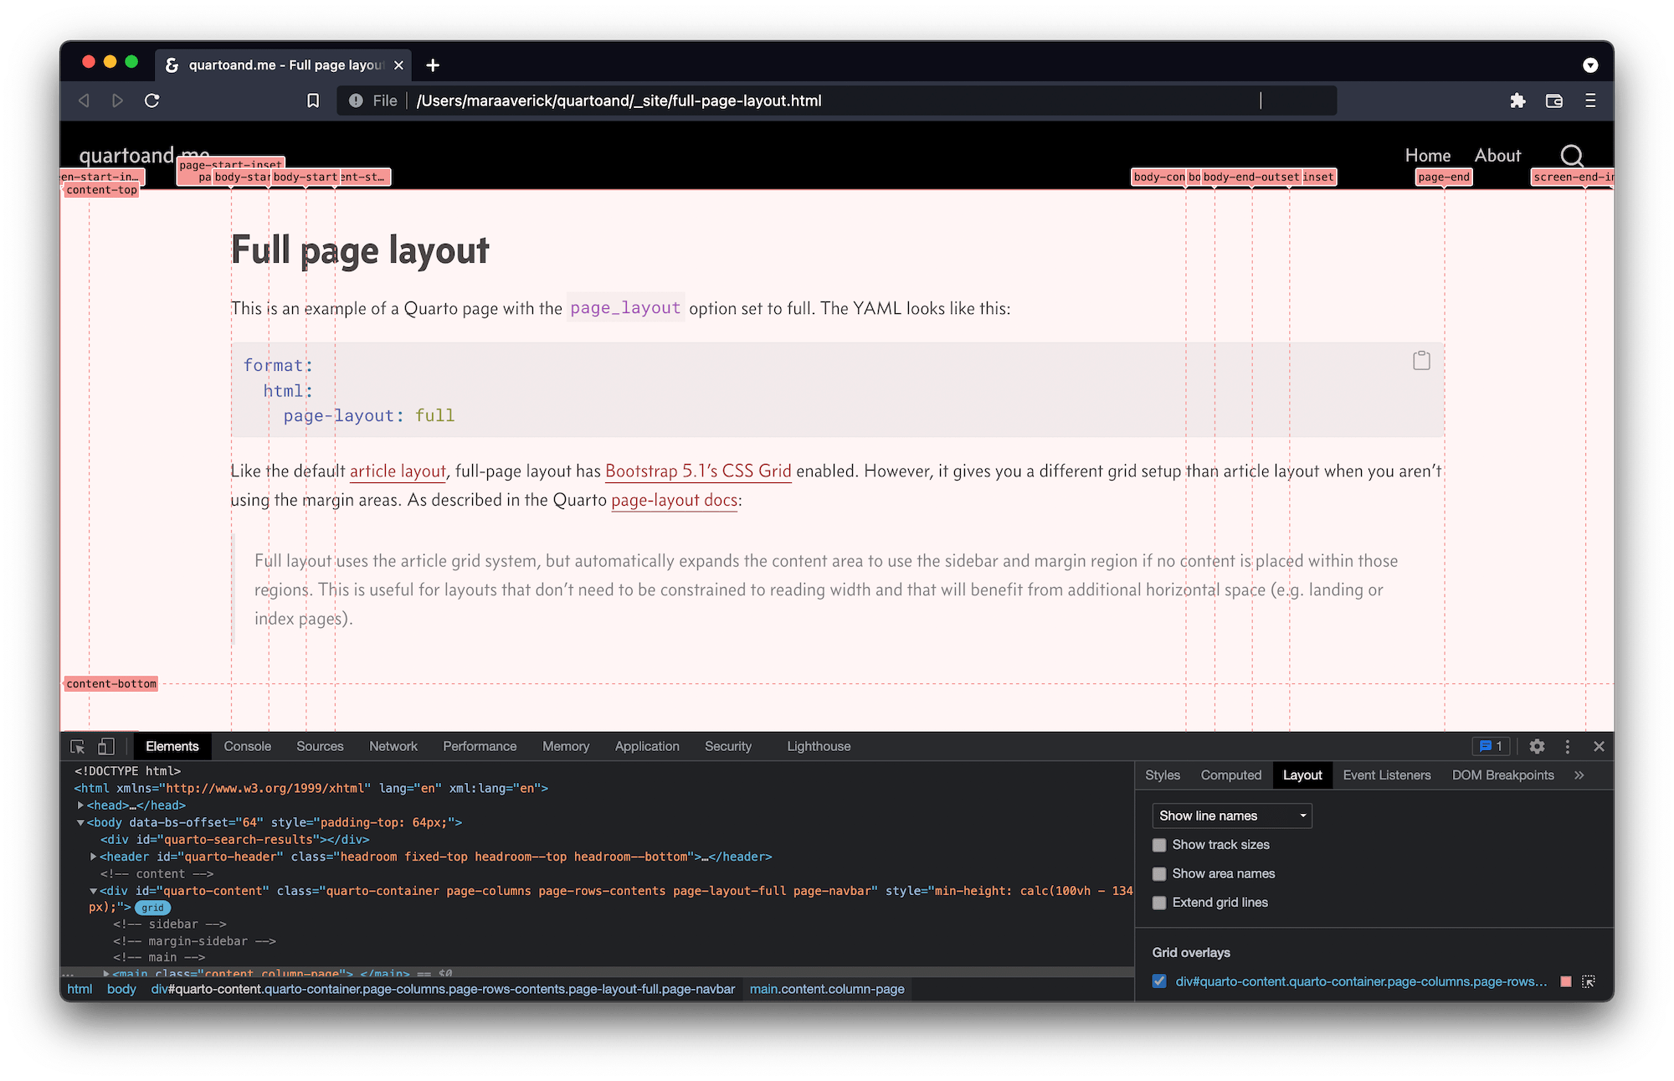
Task: Open the site search magnifier icon
Action: click(1572, 156)
